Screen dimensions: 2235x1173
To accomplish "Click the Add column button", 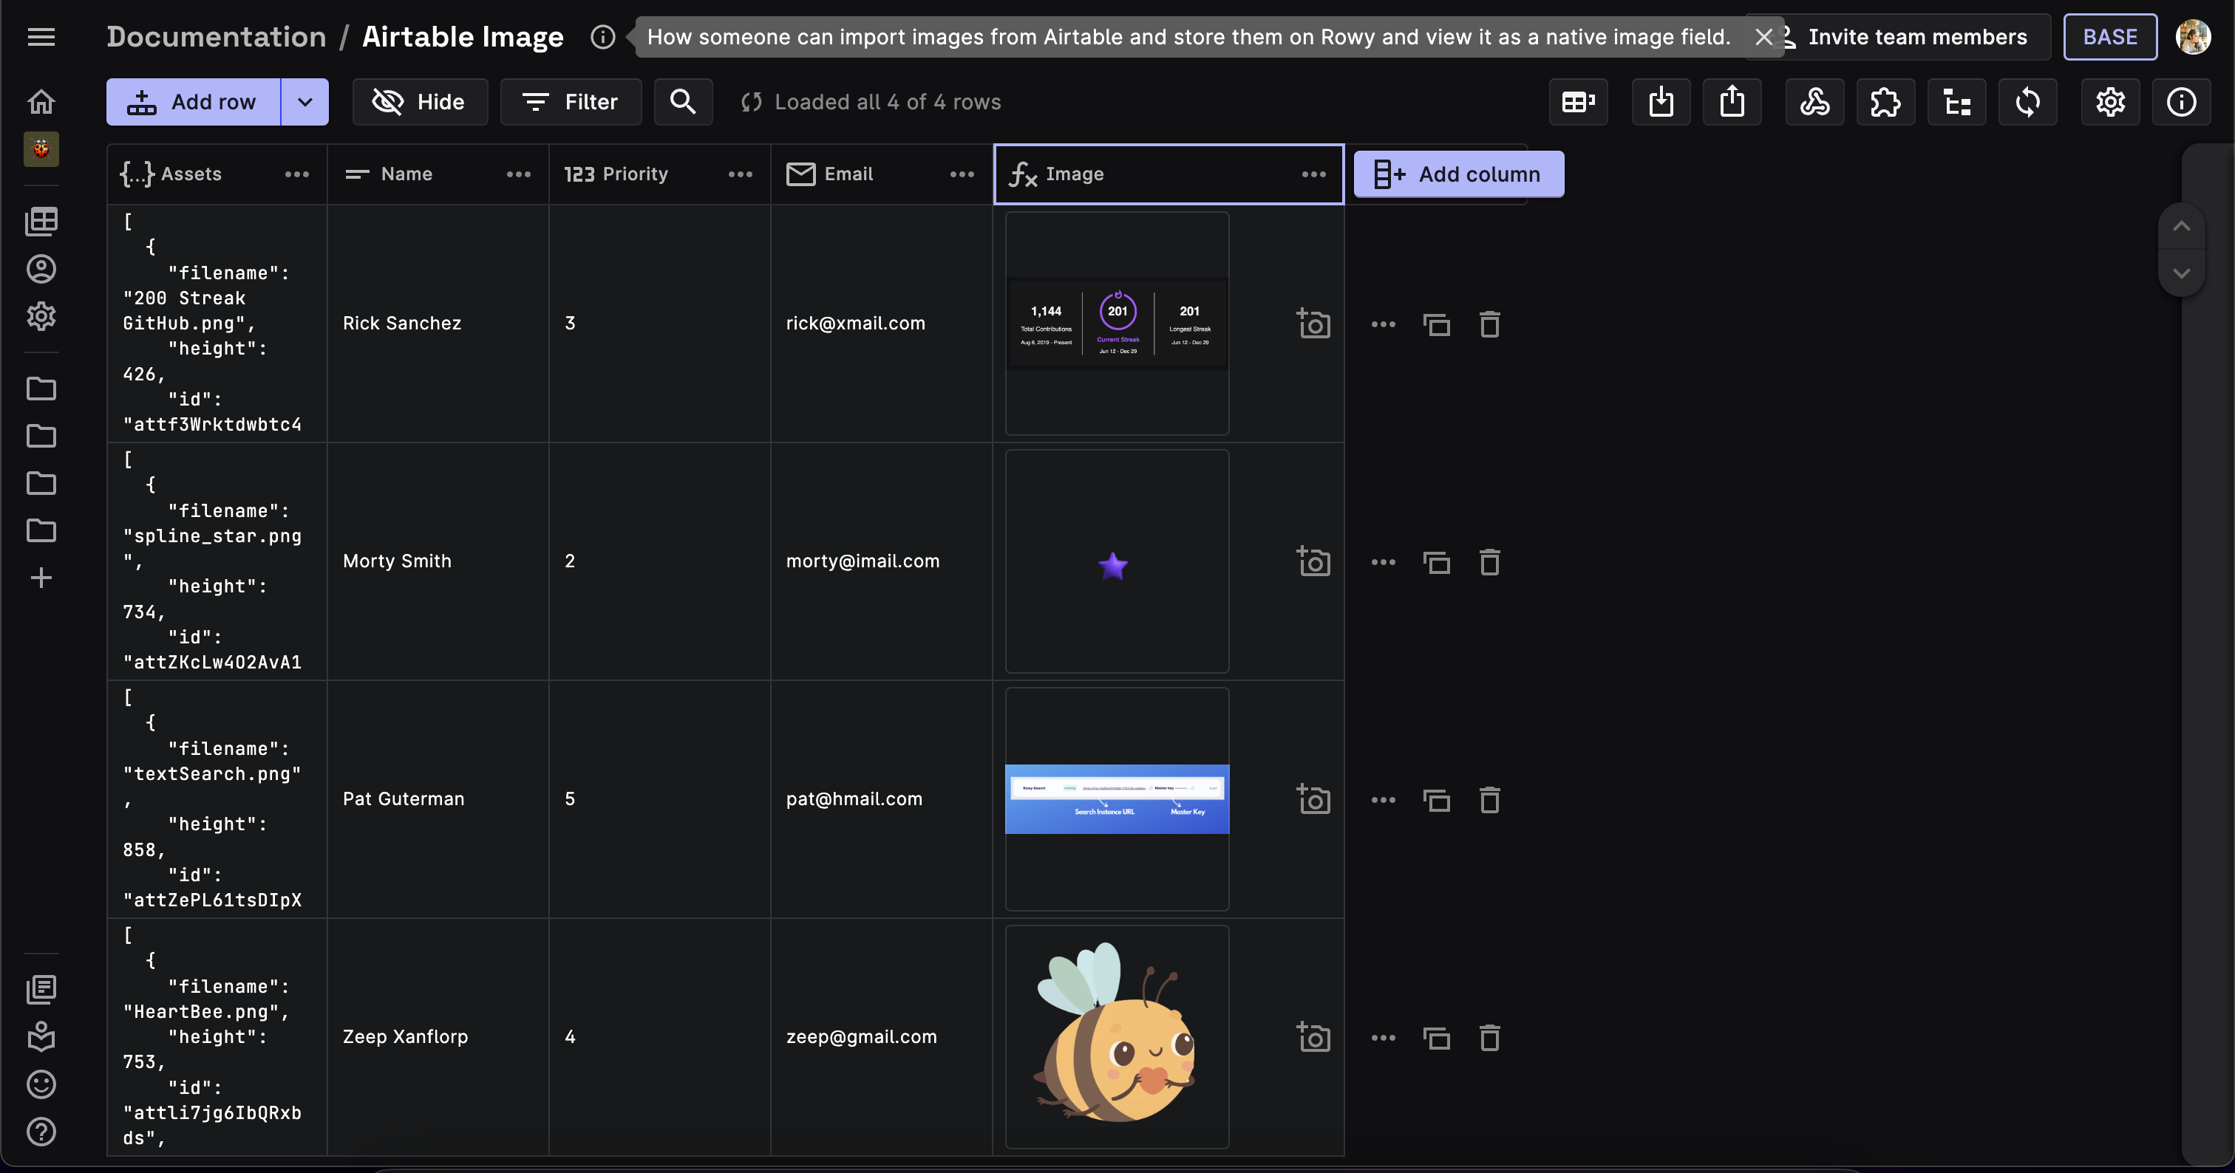I will coord(1458,174).
